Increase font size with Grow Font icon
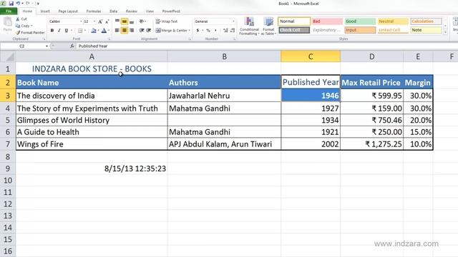The width and height of the screenshot is (458, 257). (100, 21)
